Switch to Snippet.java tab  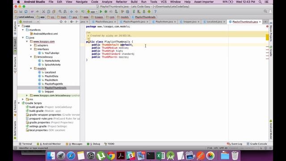click(x=189, y=22)
